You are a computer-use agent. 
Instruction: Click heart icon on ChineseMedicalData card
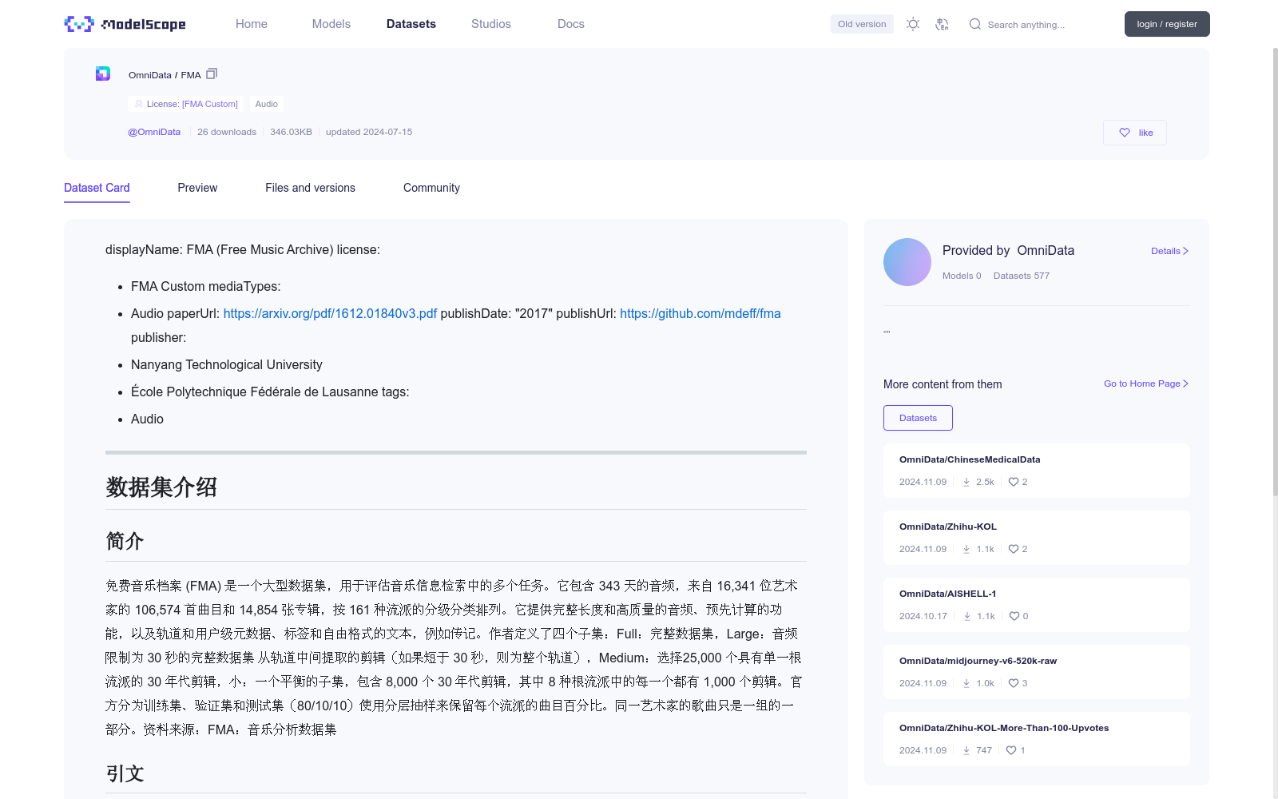(x=1014, y=482)
